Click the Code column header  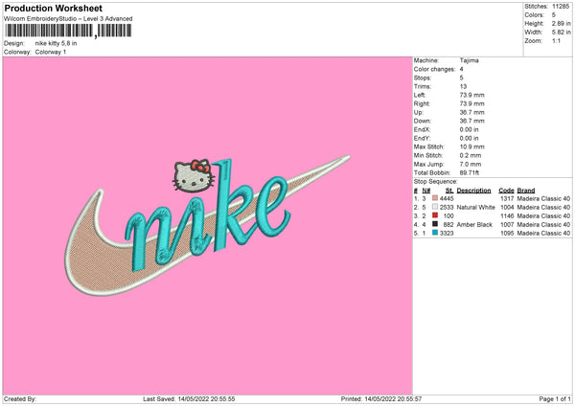[x=506, y=190]
